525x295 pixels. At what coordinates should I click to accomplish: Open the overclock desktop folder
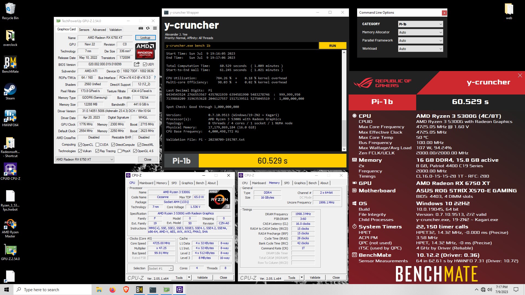[x=10, y=38]
